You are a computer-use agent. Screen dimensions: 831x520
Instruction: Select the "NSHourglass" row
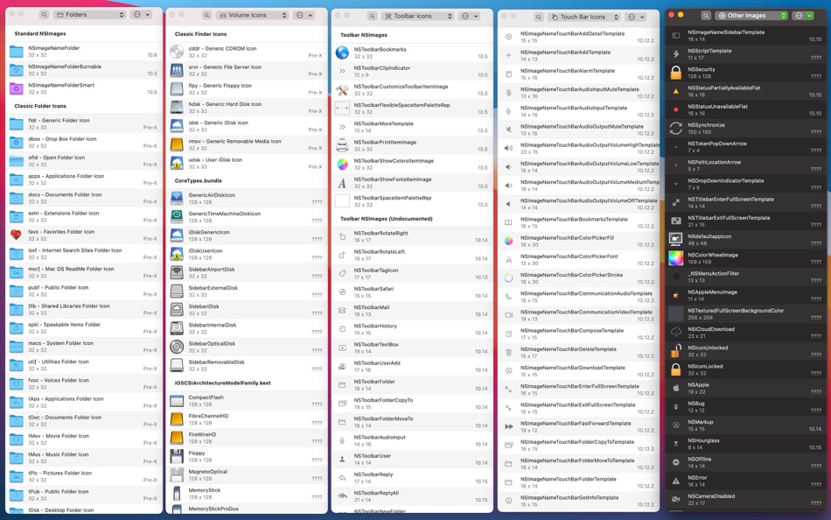pyautogui.click(x=746, y=444)
